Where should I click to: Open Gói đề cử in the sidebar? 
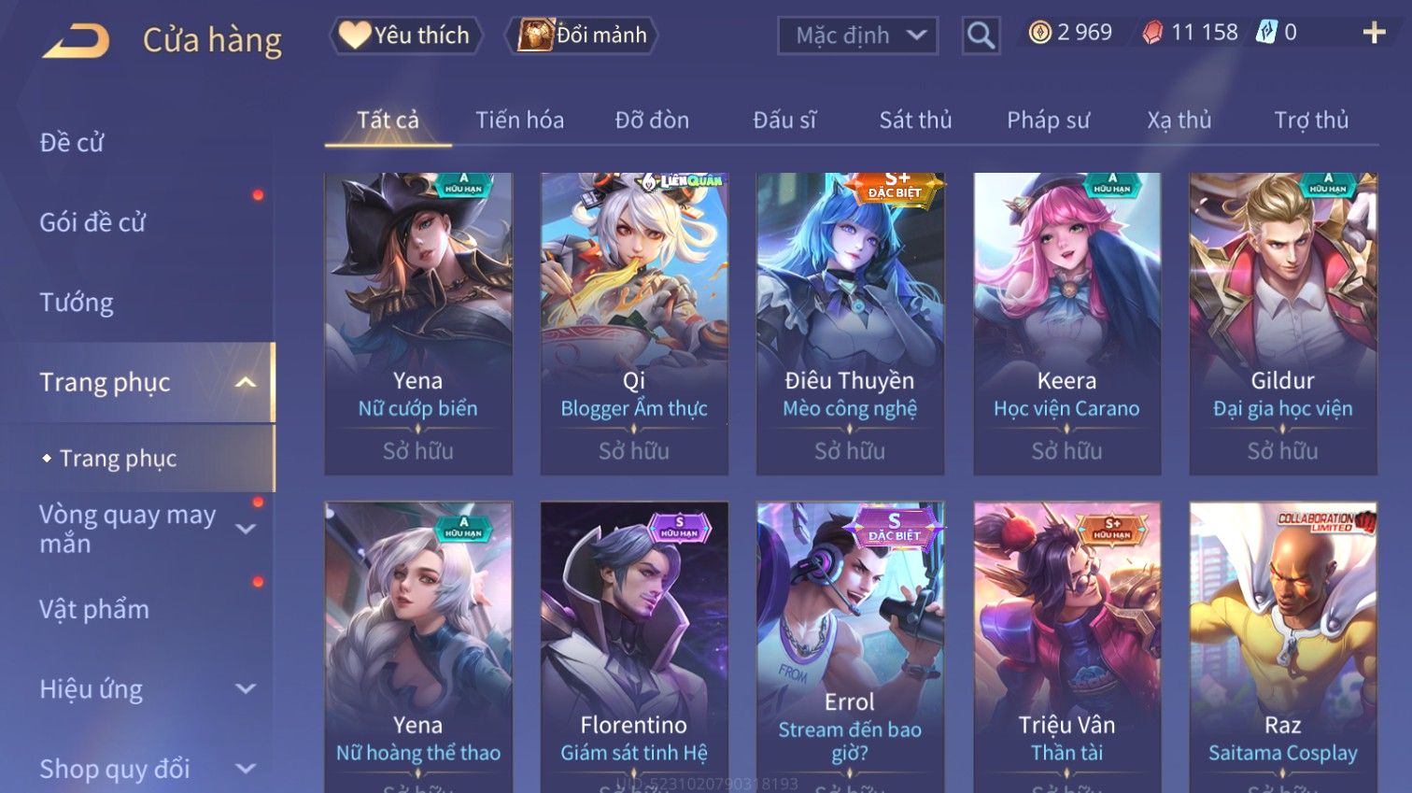click(92, 222)
